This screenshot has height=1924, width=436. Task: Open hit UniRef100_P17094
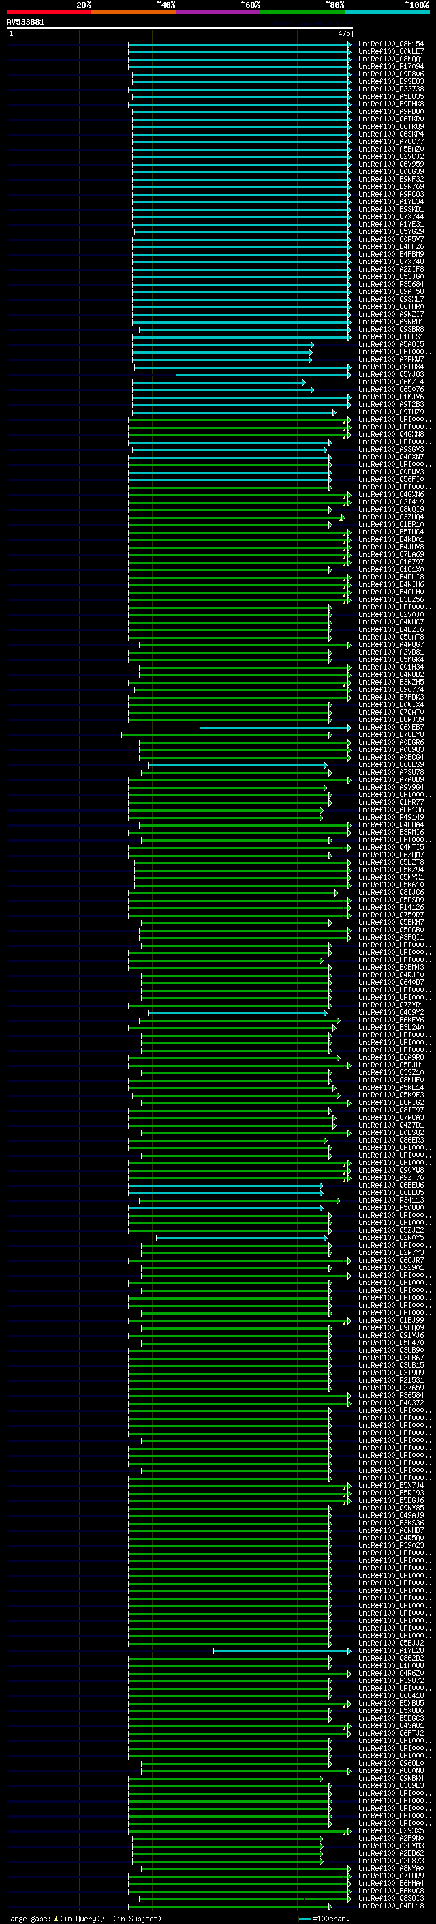point(391,66)
